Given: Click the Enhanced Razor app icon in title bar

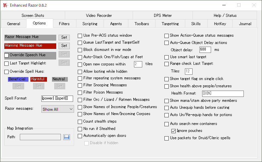Looking at the screenshot, I should click(5, 5).
